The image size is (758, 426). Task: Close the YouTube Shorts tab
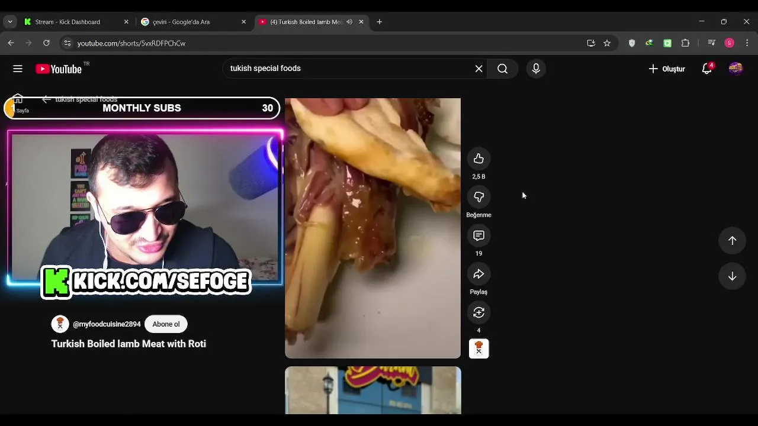pos(361,22)
